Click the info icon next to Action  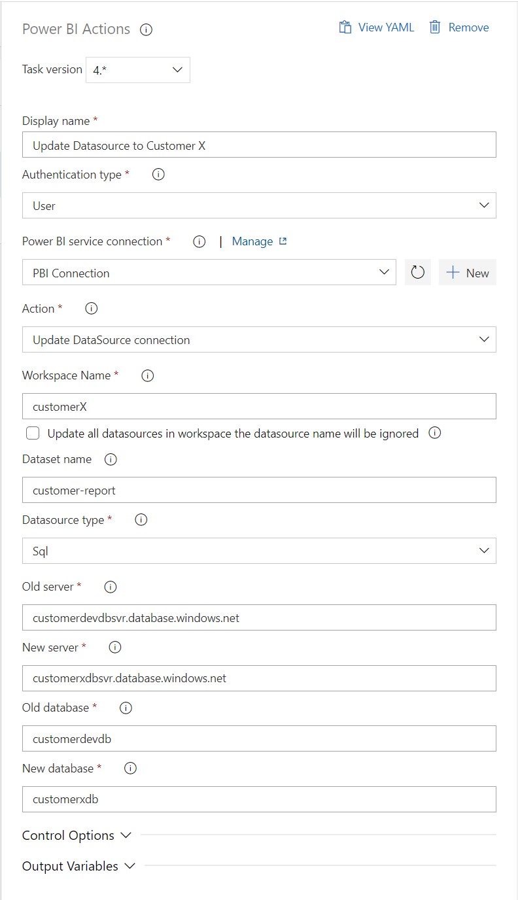click(92, 309)
